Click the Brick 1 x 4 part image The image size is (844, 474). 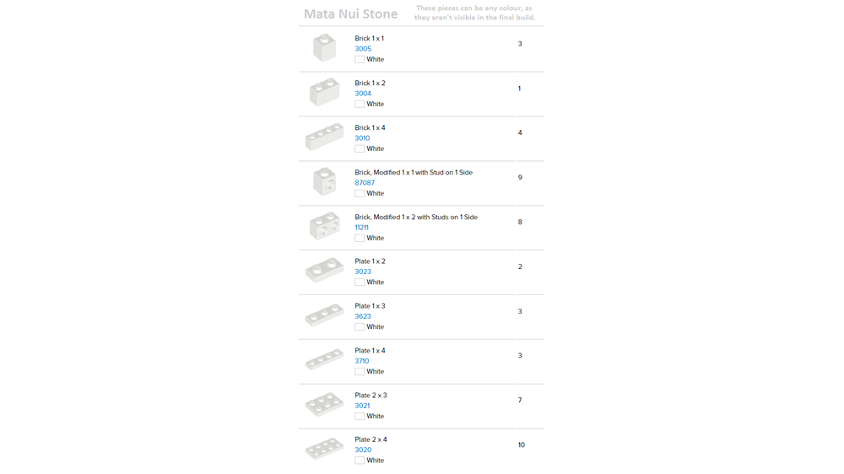(x=324, y=137)
